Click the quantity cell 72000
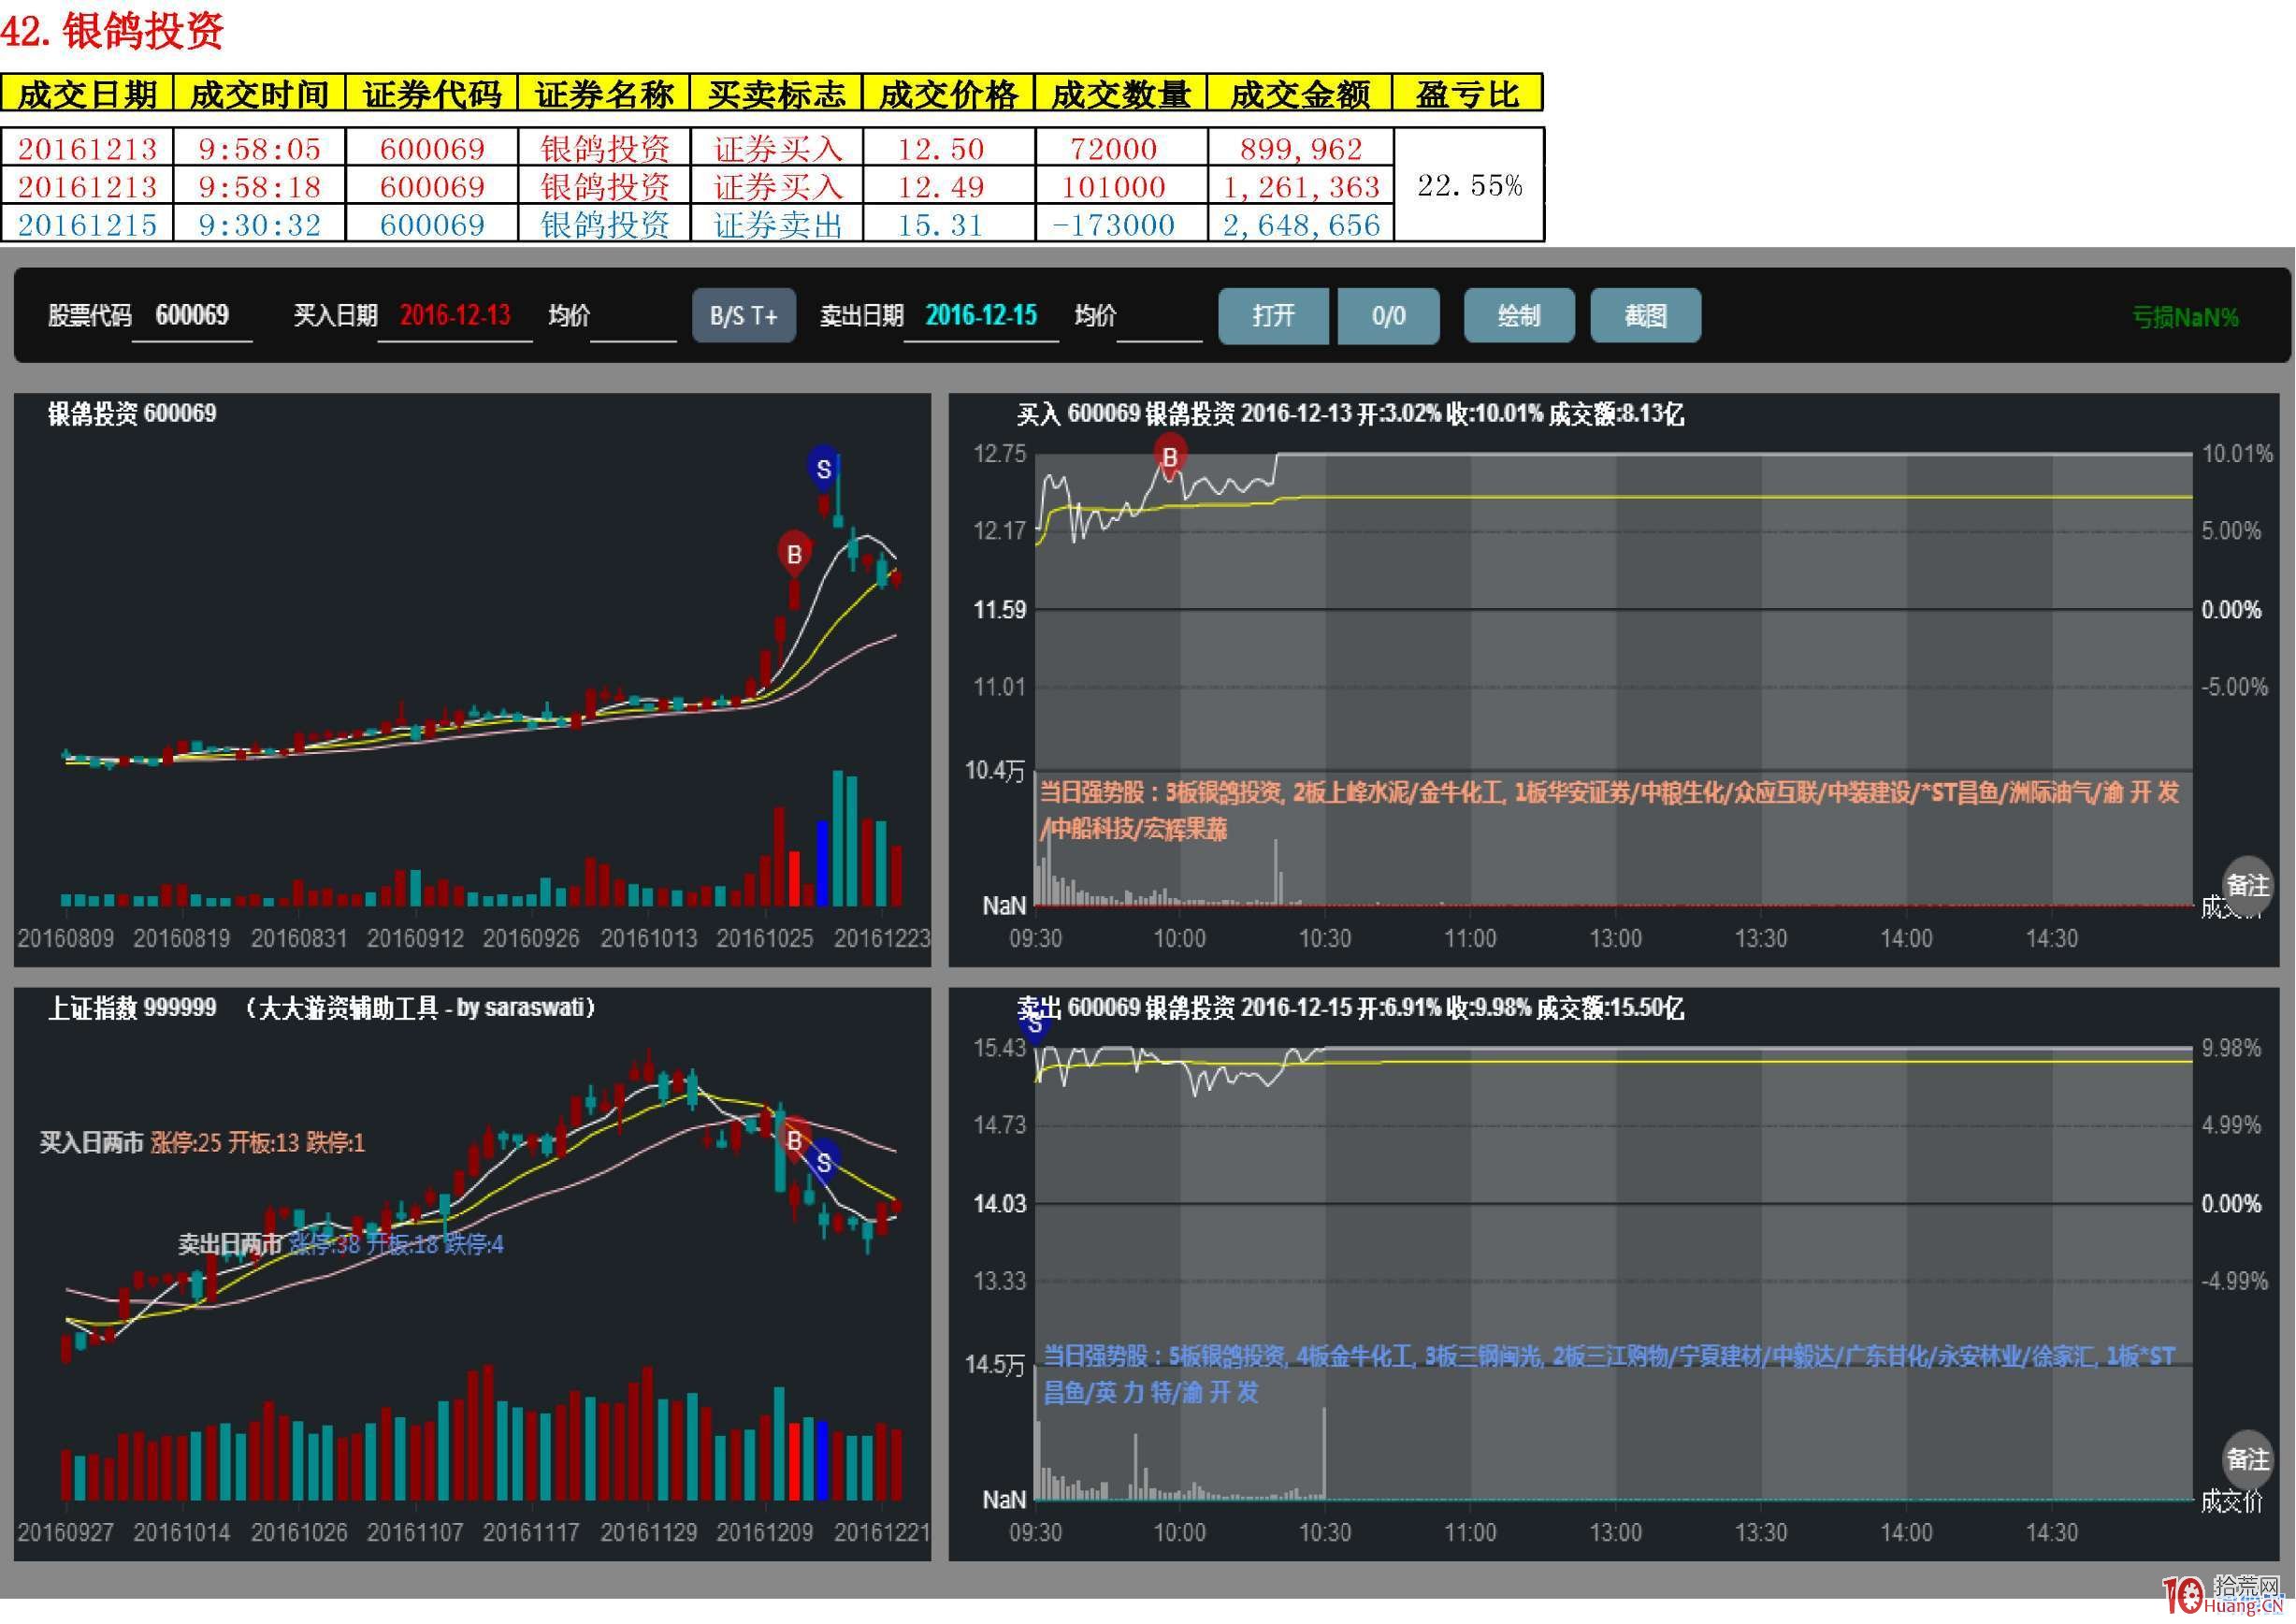 coord(1121,149)
